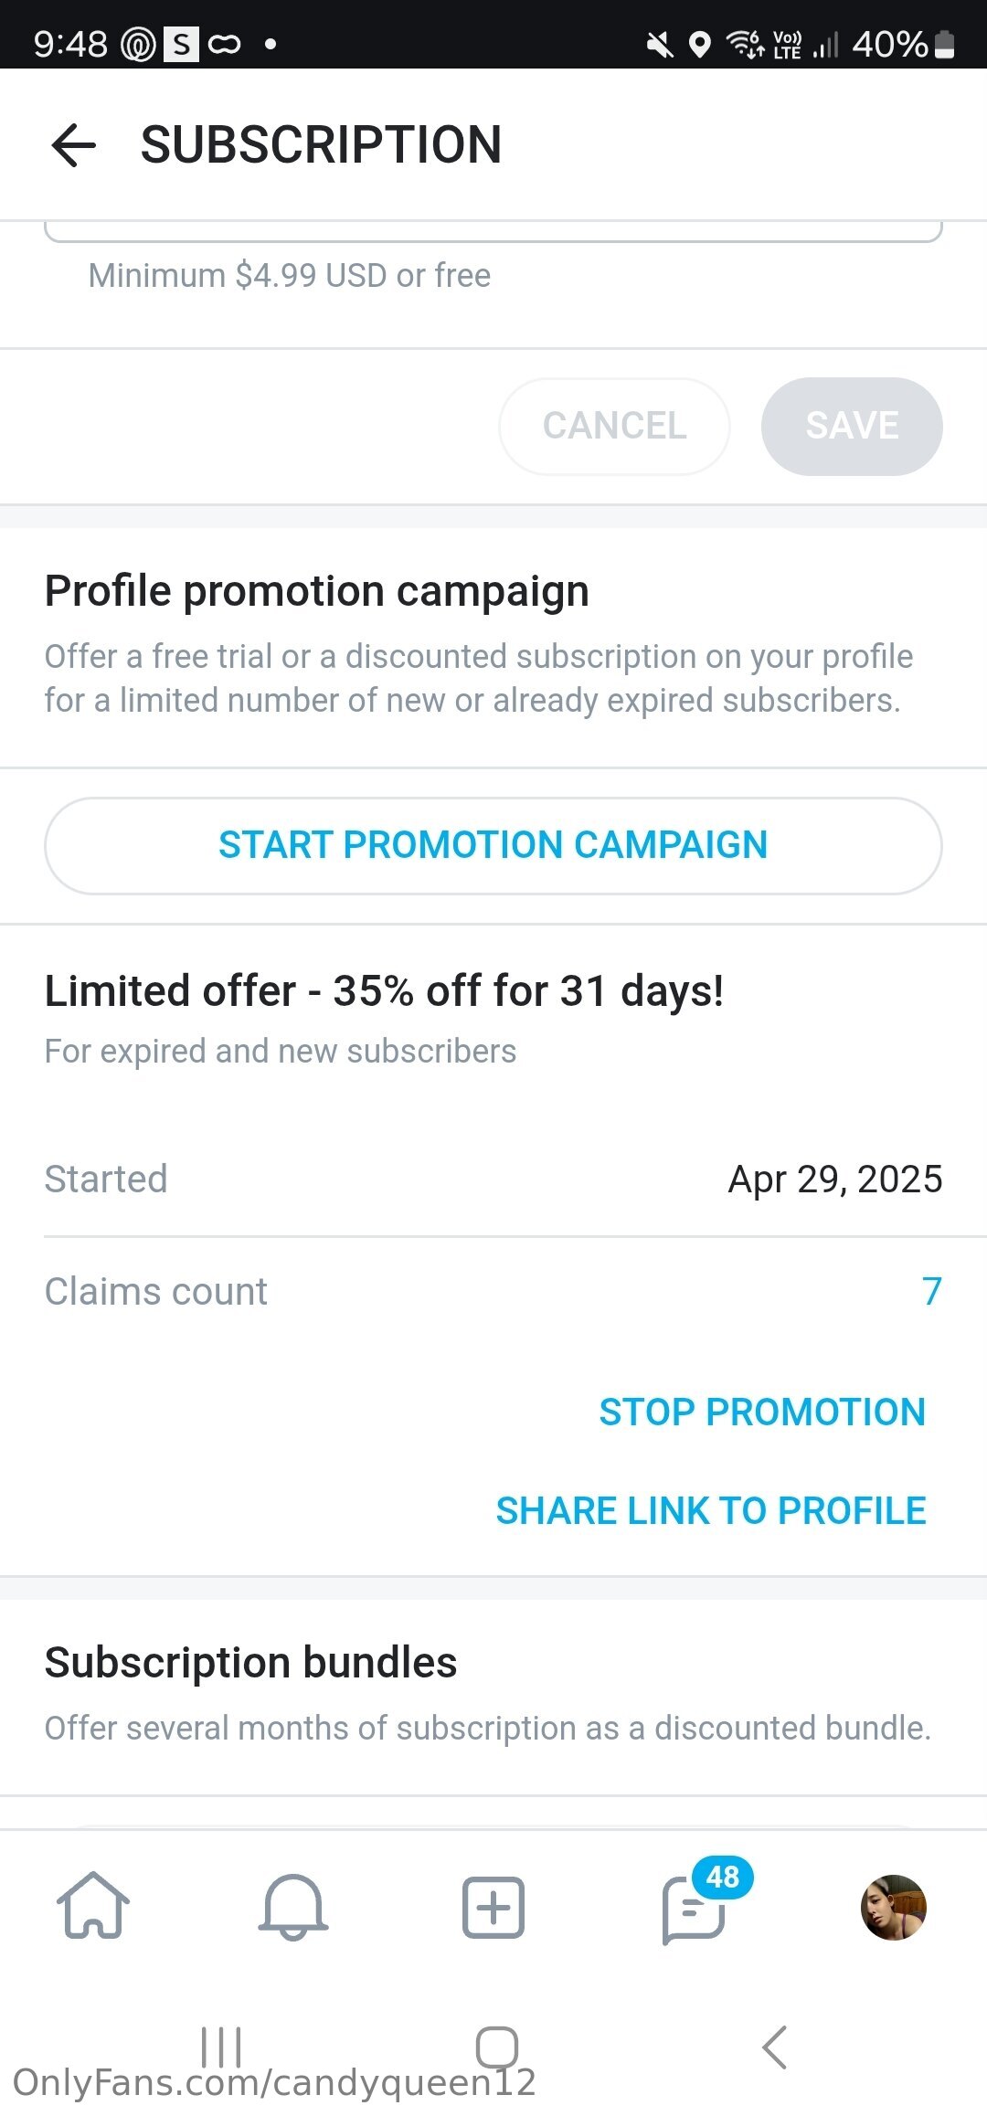Image resolution: width=987 pixels, height=2116 pixels.
Task: Go back using the header arrow
Action: [x=74, y=144]
